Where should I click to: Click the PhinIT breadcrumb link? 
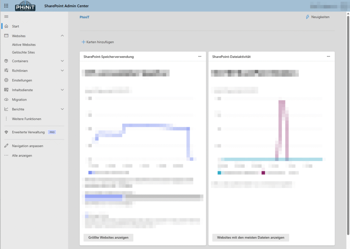(84, 17)
